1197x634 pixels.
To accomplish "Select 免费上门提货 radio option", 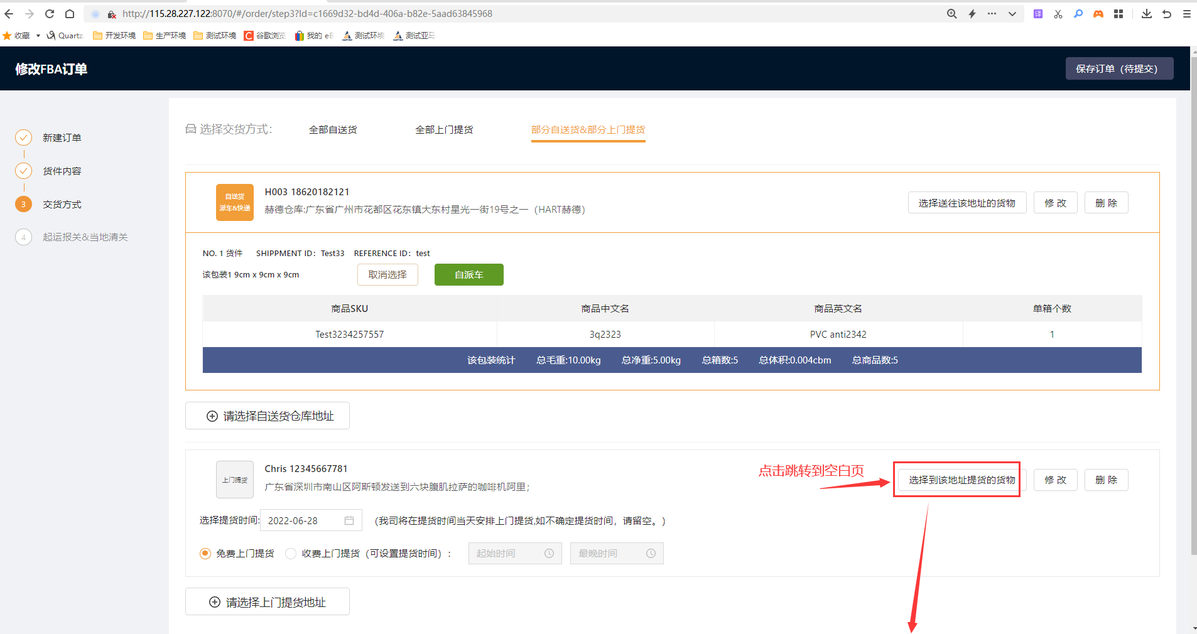I will tap(205, 554).
